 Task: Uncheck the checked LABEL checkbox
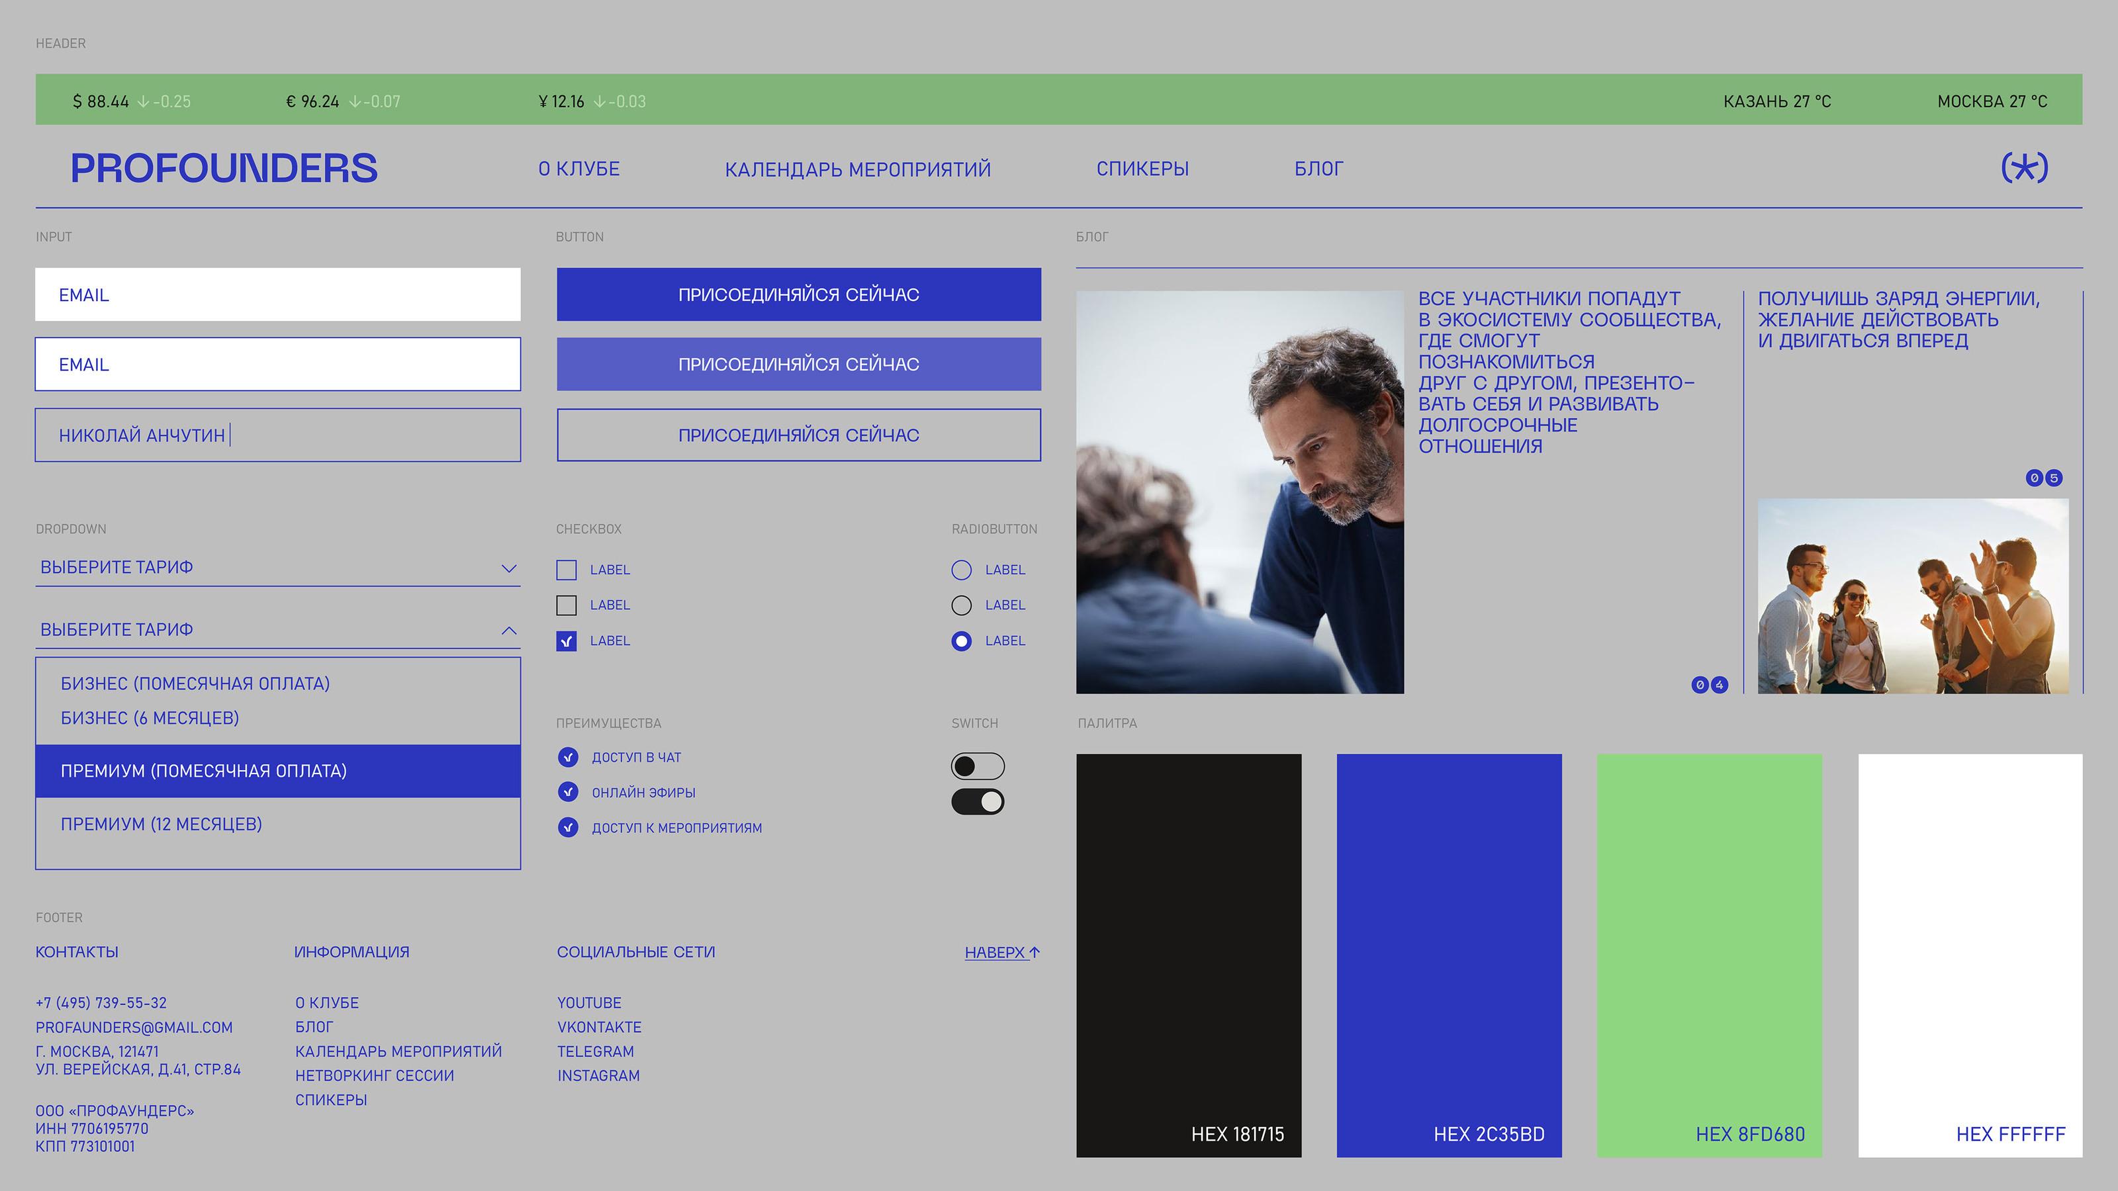click(567, 641)
